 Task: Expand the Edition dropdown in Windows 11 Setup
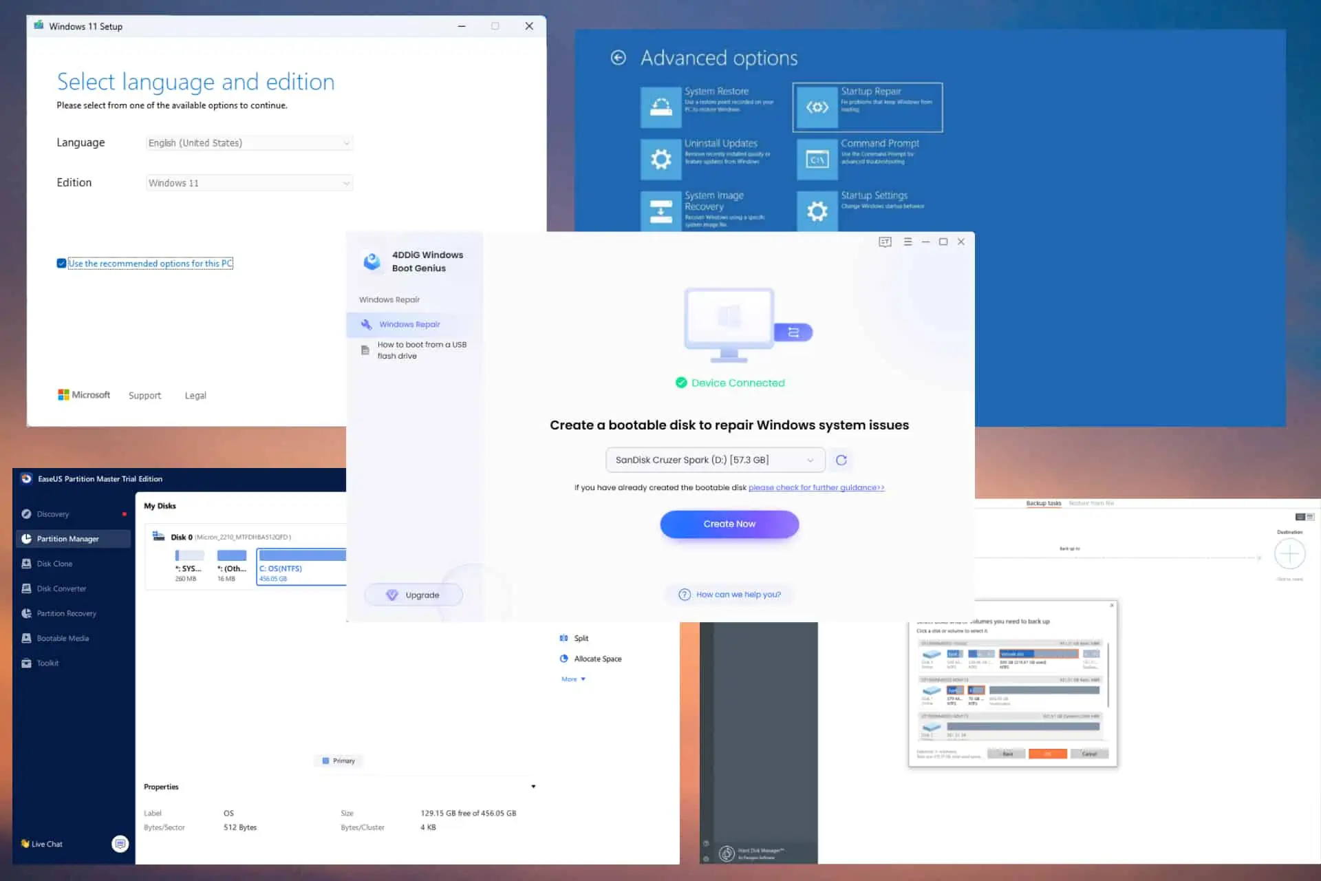[344, 182]
